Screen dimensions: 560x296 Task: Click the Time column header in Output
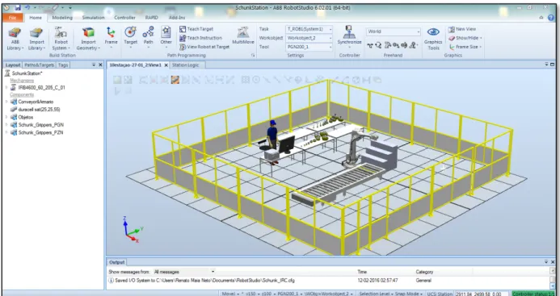tap(362, 272)
